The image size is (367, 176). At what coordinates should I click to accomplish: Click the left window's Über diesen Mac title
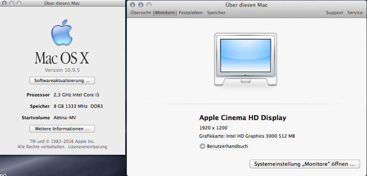(x=62, y=3)
